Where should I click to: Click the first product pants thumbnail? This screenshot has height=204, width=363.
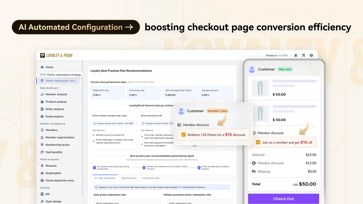260,88
